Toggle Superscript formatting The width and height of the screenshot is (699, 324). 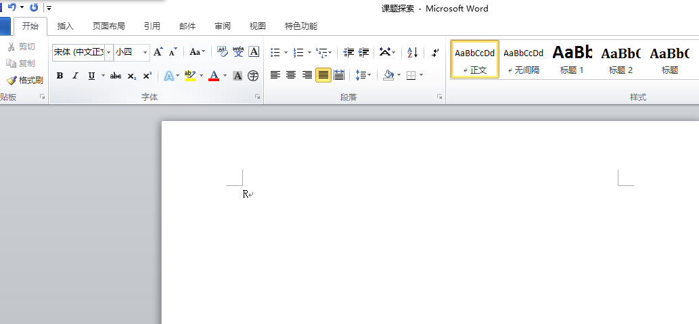147,76
